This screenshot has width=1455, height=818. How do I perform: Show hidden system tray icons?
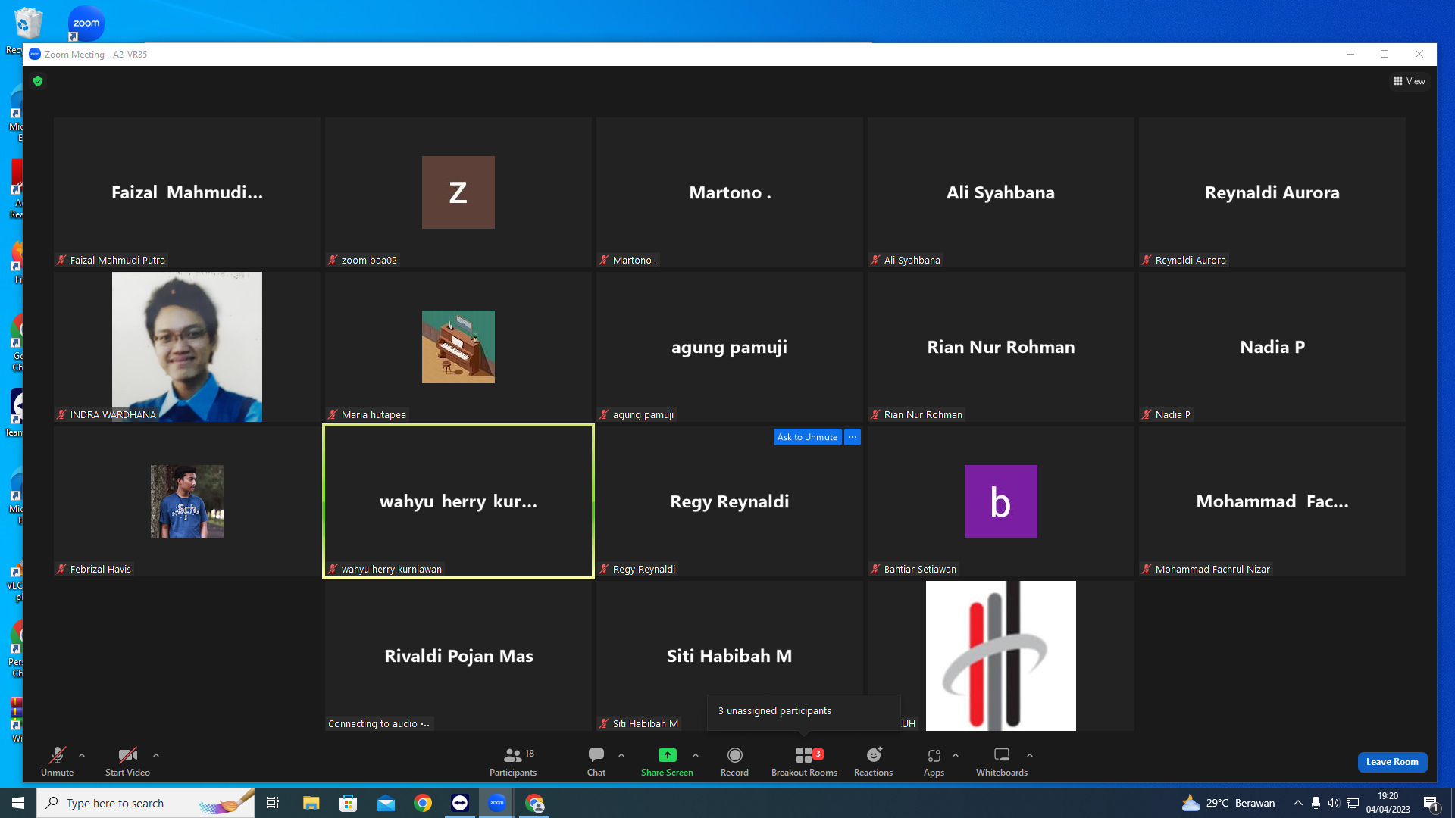point(1298,803)
